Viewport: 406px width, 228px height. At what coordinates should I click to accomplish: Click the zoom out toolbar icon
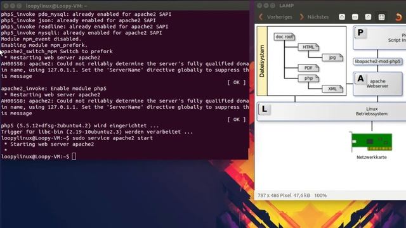(355, 17)
